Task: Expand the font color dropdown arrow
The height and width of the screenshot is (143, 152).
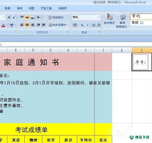Action: 7,25
